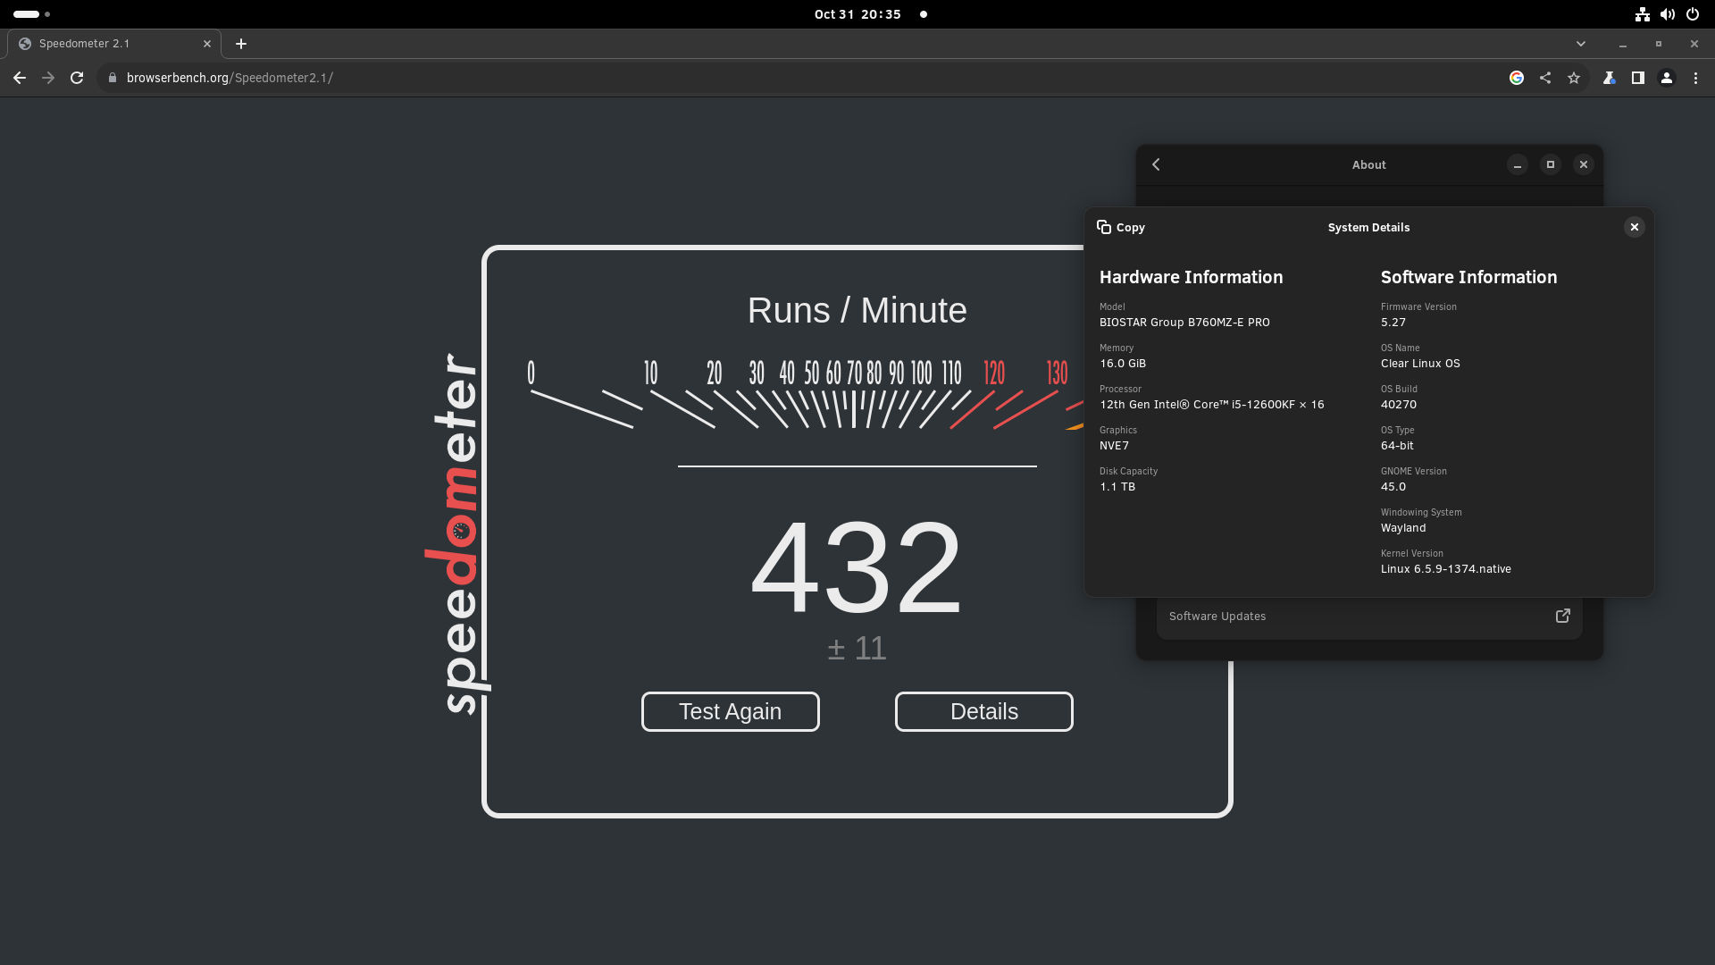Reload the Speedometer page
Screen dimensions: 1715x965
coord(77,78)
